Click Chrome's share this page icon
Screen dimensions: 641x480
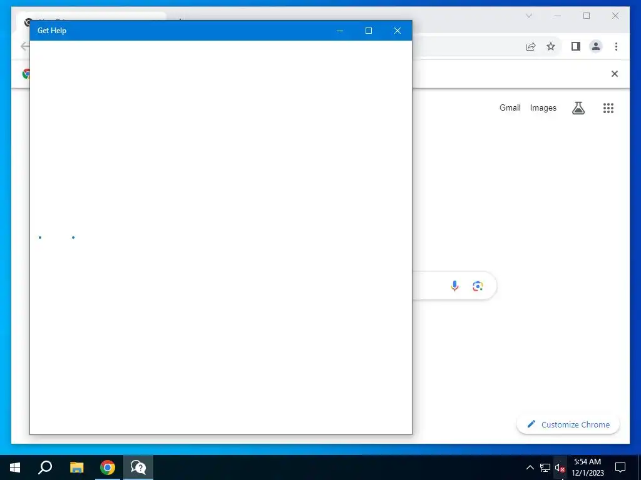tap(531, 46)
